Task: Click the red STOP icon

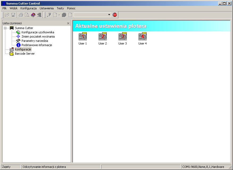Action: (115, 15)
